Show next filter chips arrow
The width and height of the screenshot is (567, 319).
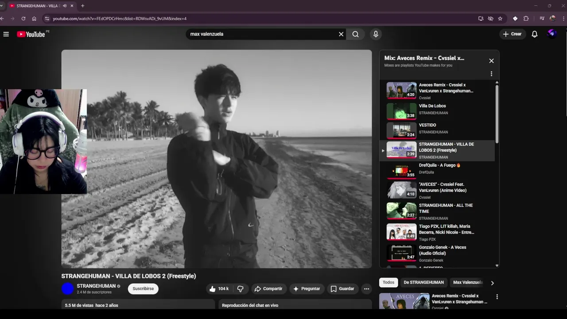[492, 283]
